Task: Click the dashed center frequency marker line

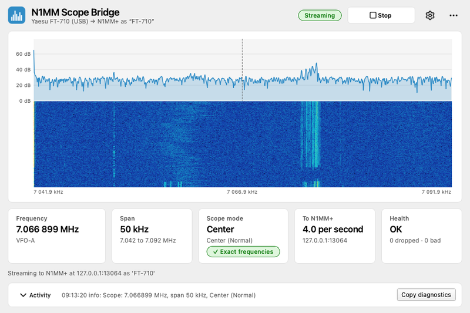Action: point(242,70)
